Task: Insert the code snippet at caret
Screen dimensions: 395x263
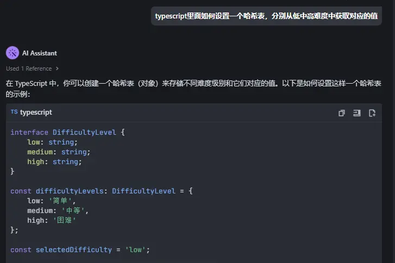Action: tap(357, 113)
